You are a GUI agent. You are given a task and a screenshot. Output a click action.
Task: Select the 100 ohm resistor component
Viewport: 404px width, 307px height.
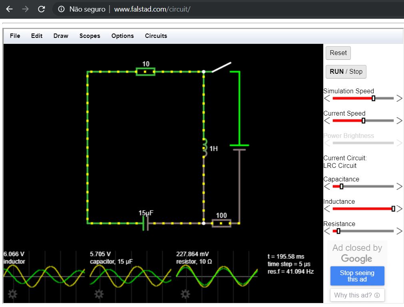point(221,223)
